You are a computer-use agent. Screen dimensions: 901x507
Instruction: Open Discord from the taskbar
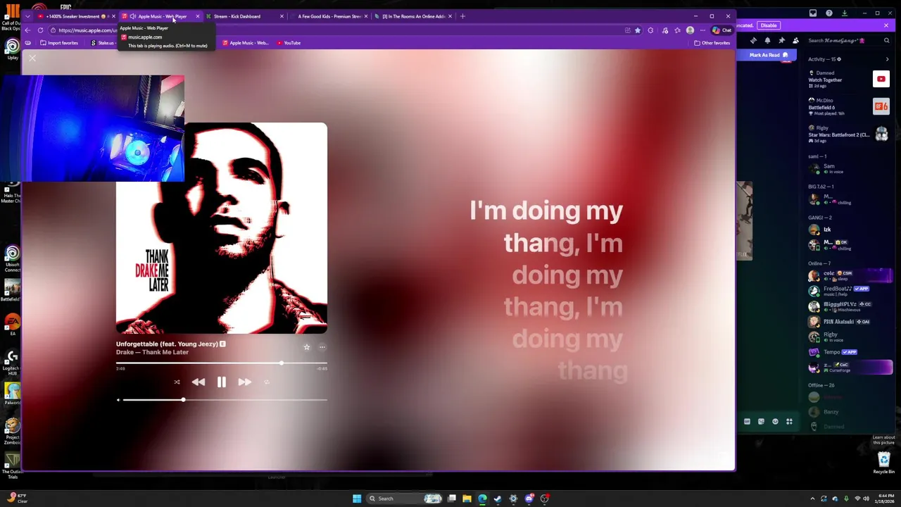(x=529, y=499)
